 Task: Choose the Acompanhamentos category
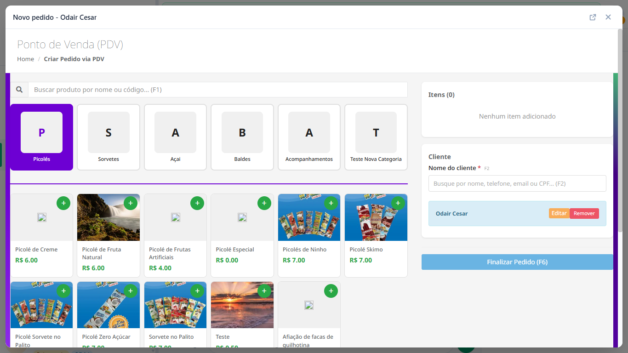[309, 137]
